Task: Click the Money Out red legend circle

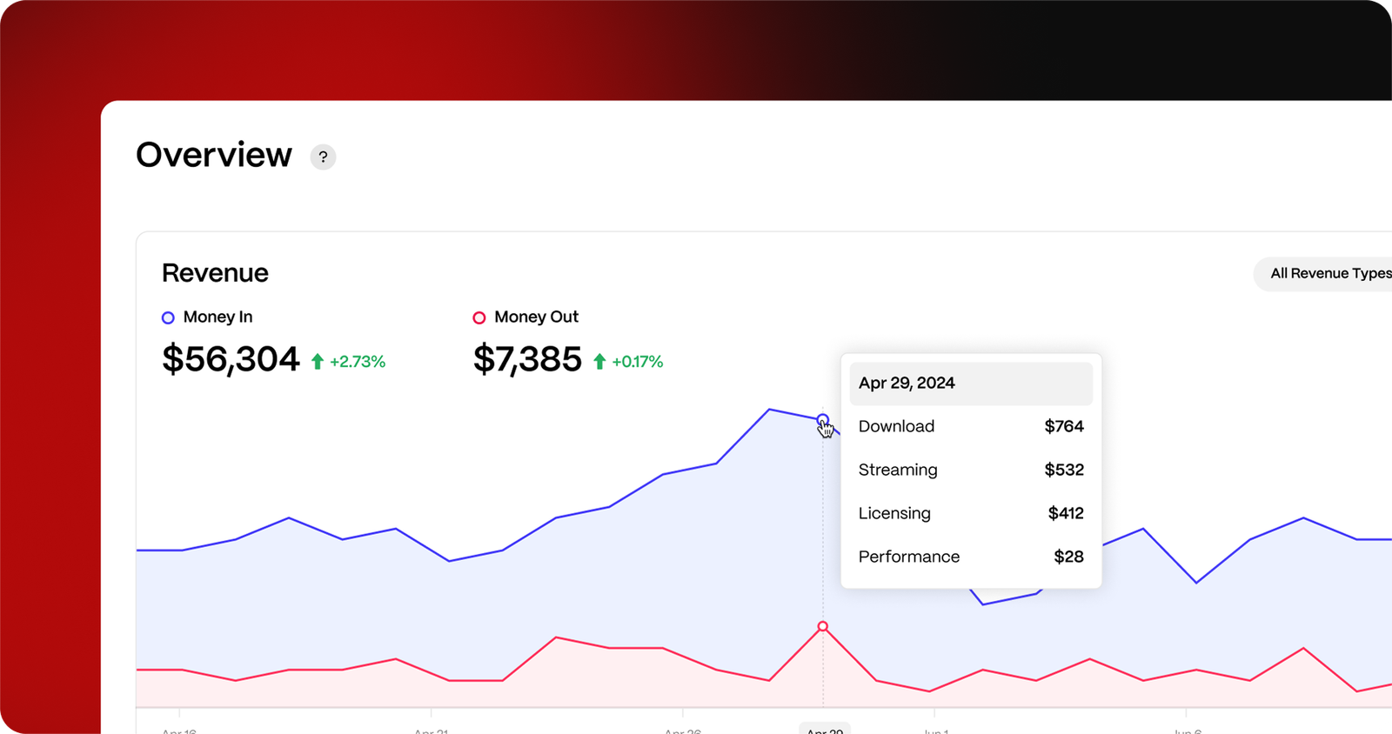Action: coord(478,317)
